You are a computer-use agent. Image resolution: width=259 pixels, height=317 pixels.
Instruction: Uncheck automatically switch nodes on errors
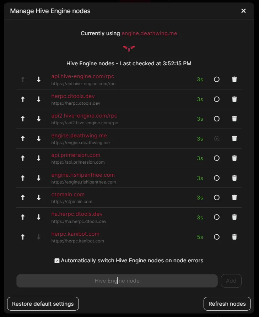(57, 261)
